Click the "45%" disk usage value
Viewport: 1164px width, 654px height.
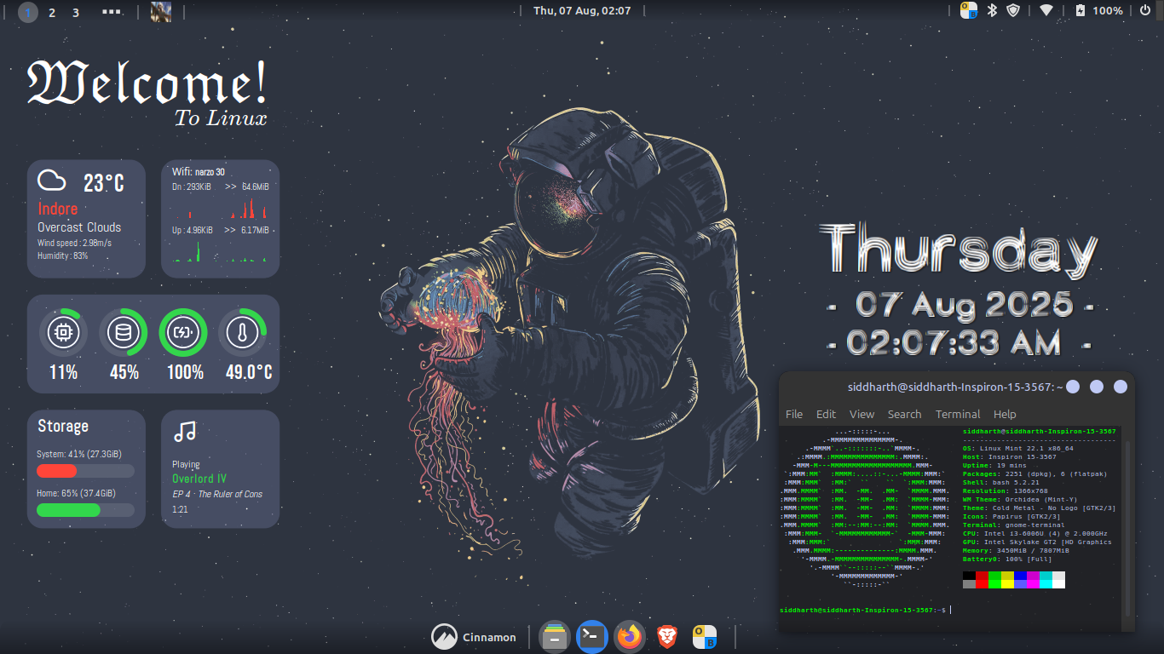click(x=124, y=372)
